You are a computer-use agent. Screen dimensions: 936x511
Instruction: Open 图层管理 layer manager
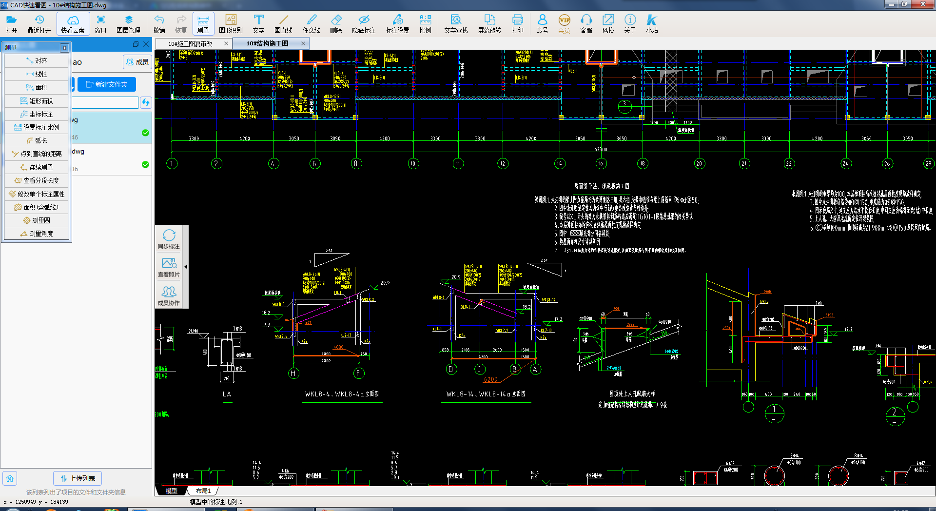pos(128,24)
